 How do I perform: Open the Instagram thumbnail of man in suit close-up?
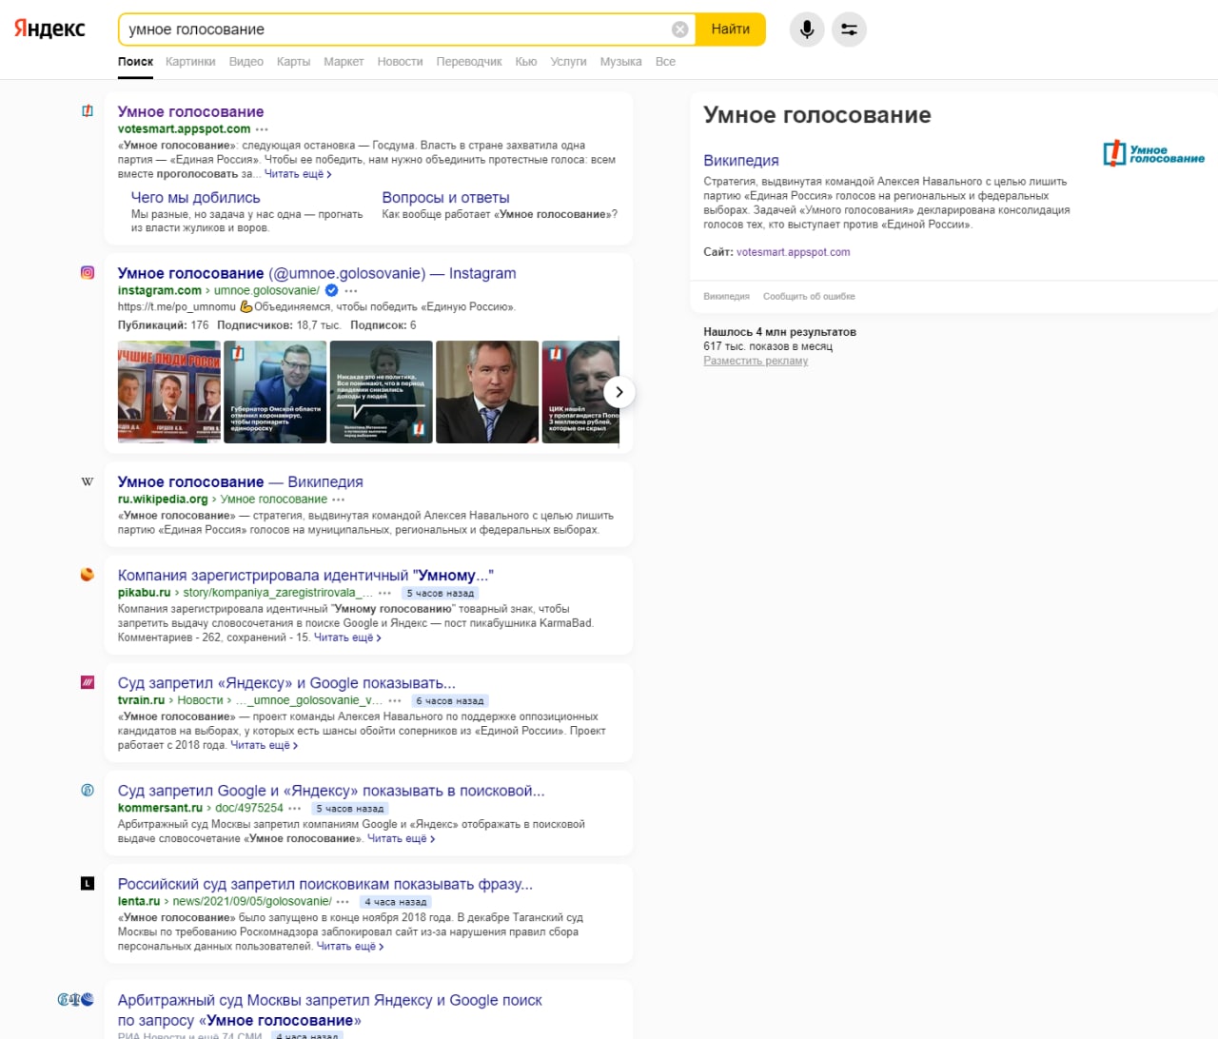click(487, 392)
